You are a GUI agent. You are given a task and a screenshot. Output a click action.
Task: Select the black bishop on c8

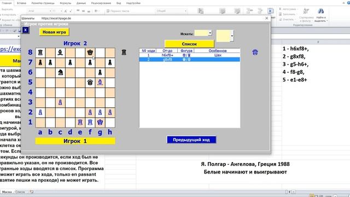[60, 53]
